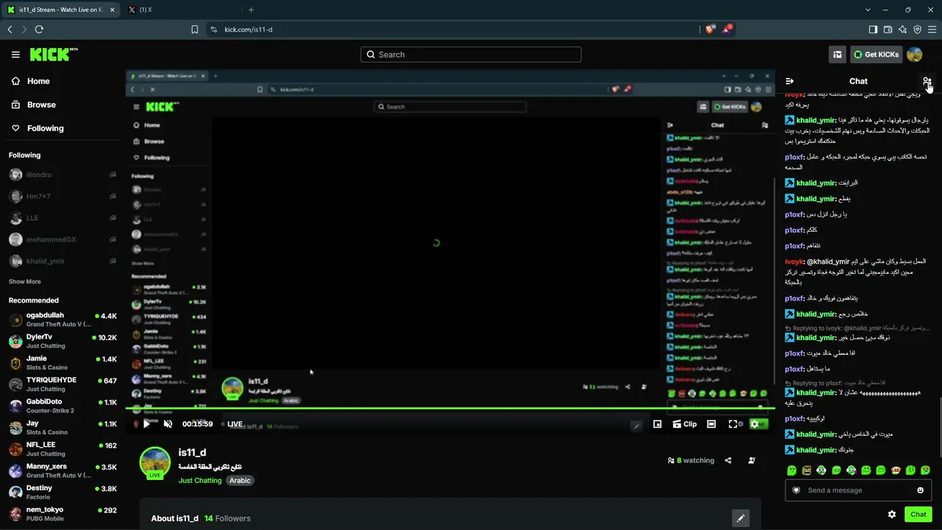Viewport: 942px width, 530px height.
Task: Click the Get KICKs button
Action: [x=877, y=54]
